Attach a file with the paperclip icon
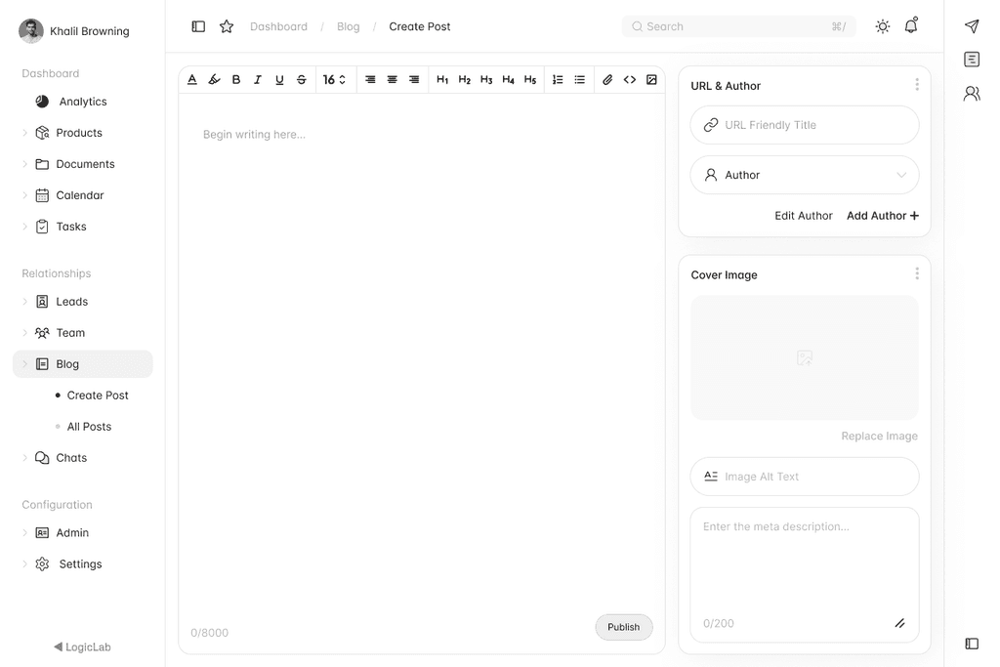 606,79
